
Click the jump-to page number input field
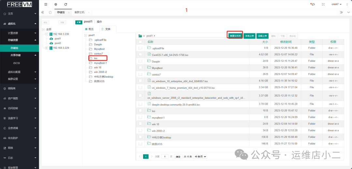[x=165, y=156]
